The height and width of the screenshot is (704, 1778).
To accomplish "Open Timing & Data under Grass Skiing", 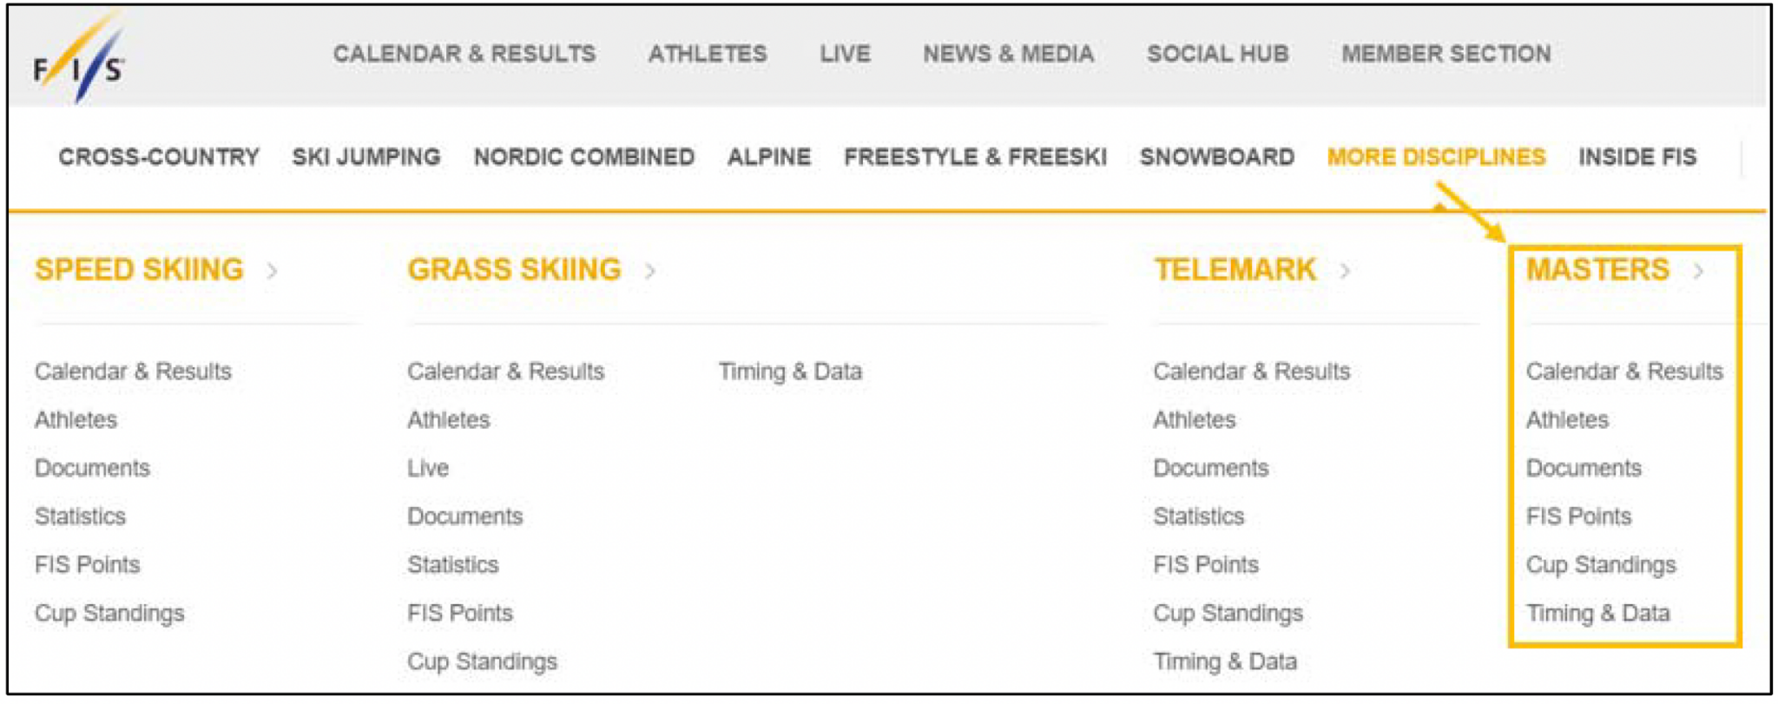I will pos(791,371).
